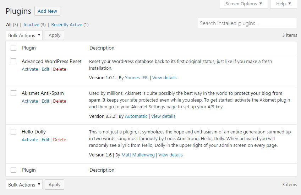Select the Hello Dolly plugin checkbox
The width and height of the screenshot is (301, 195).
(x=13, y=132)
